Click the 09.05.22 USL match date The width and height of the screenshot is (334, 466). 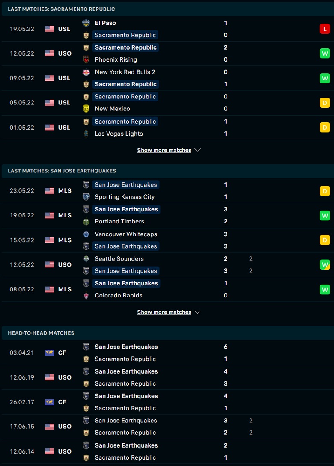click(22, 78)
